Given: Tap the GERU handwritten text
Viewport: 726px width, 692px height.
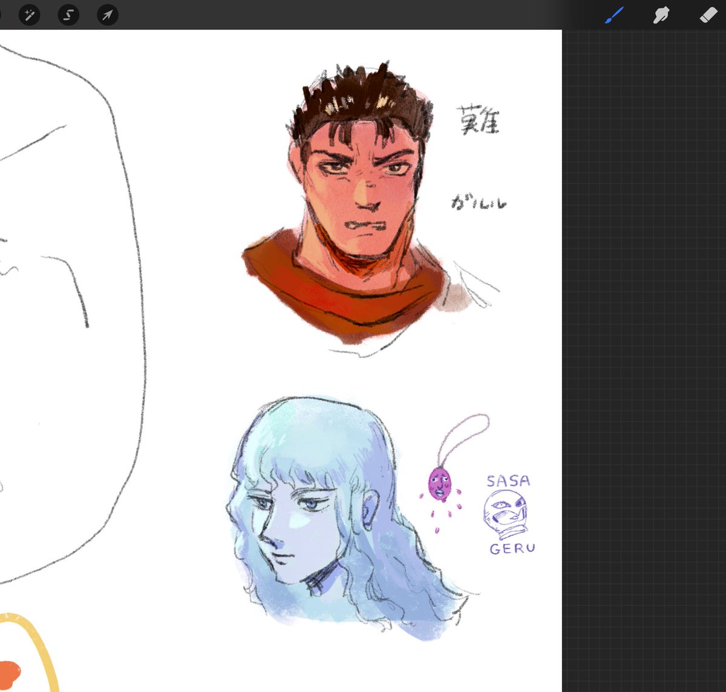Looking at the screenshot, I should 512,549.
